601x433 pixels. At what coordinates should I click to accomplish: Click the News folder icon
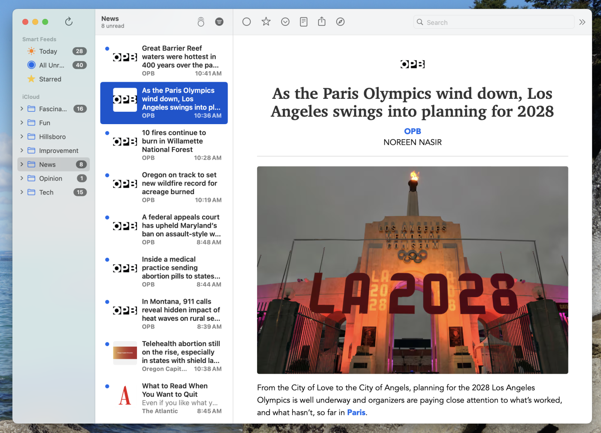pyautogui.click(x=31, y=164)
